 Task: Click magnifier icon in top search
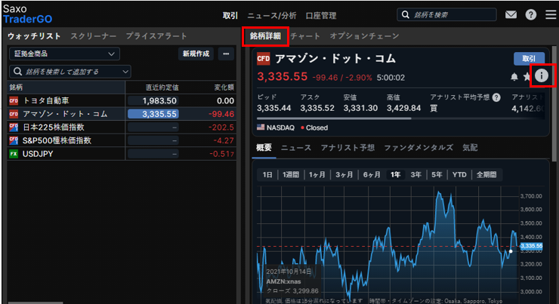[406, 14]
